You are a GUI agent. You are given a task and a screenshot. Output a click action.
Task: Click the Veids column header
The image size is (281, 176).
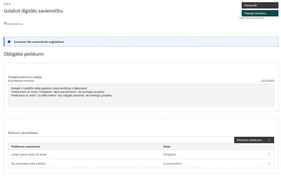[167, 147]
